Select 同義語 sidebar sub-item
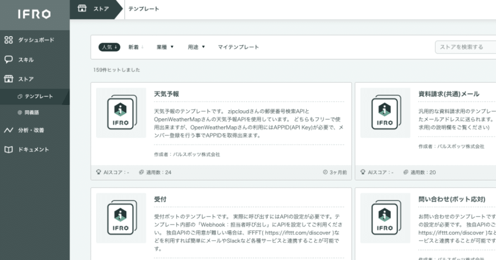Screen dimensions: 496x260 click(32, 112)
